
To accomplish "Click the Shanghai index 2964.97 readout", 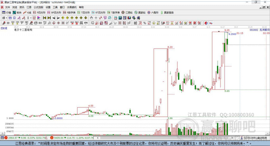I will pos(13,138).
